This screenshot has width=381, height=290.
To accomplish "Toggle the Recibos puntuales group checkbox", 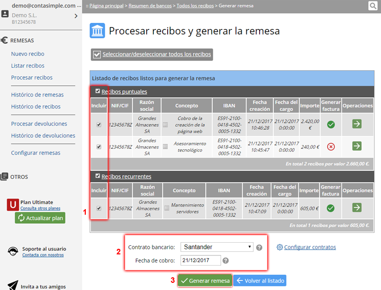I will pyautogui.click(x=98, y=92).
